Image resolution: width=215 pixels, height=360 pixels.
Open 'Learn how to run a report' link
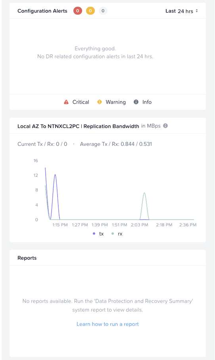[107, 324]
